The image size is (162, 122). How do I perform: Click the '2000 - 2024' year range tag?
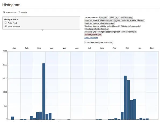[114, 17]
